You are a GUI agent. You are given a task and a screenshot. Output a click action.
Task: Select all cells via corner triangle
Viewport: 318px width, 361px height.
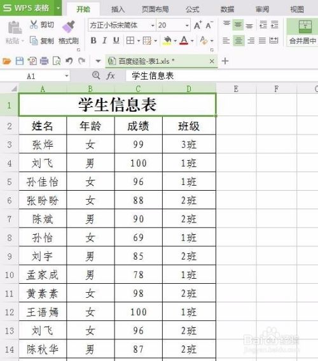(14, 89)
